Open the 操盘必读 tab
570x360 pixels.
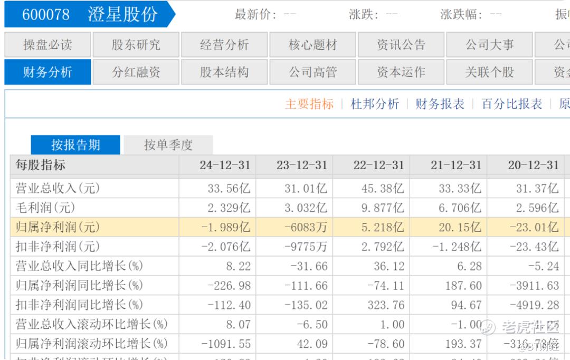click(47, 45)
